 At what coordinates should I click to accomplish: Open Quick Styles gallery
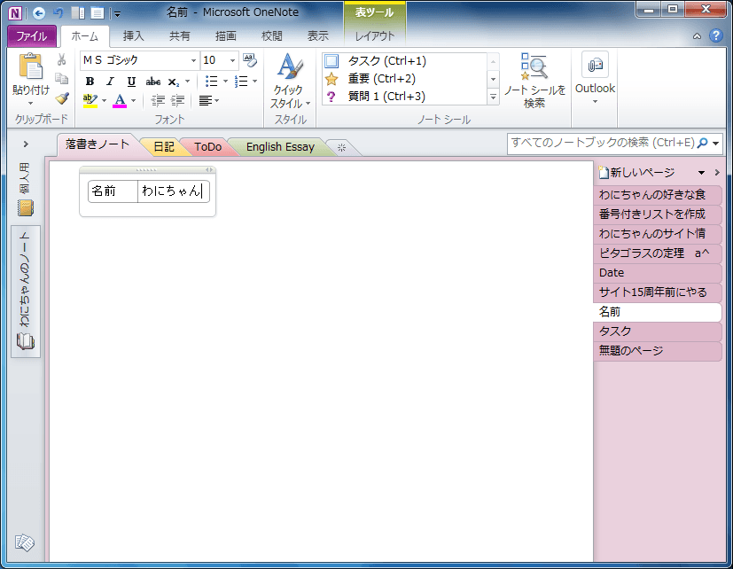tap(290, 81)
